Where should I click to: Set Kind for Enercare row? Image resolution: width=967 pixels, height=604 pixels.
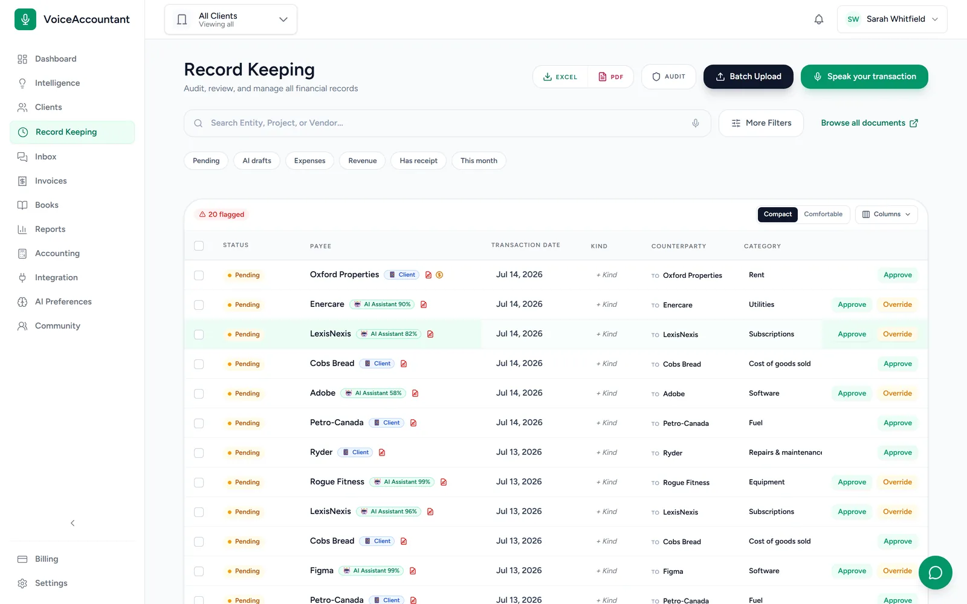click(x=607, y=304)
